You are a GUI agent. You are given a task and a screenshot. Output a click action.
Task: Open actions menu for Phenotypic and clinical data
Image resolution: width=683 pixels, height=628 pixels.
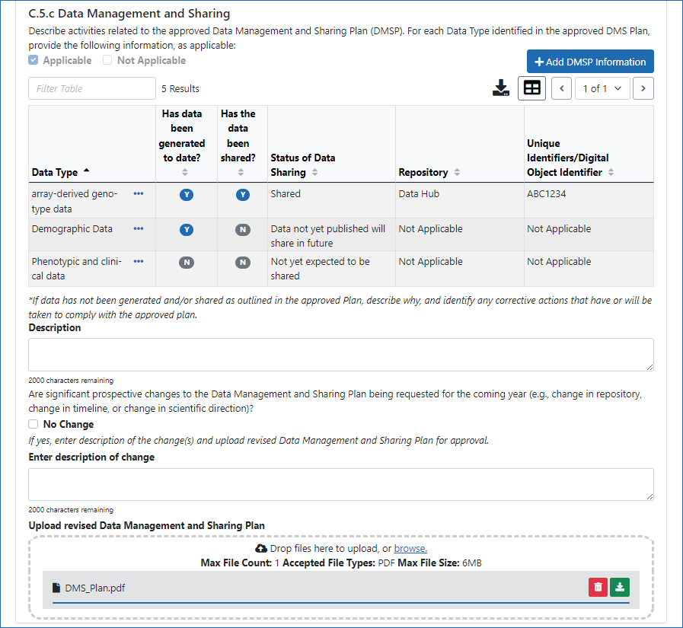point(139,261)
